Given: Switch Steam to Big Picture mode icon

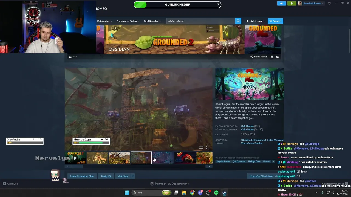Looking at the screenshot, I should [x=329, y=3].
